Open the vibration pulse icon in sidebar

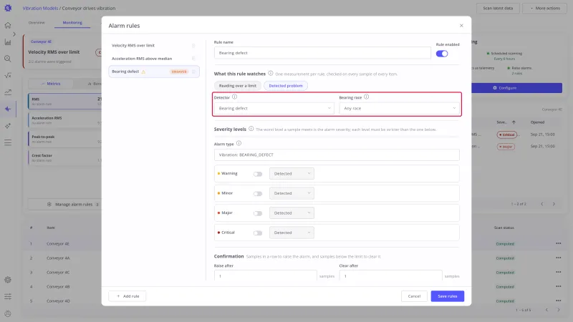coord(8,109)
